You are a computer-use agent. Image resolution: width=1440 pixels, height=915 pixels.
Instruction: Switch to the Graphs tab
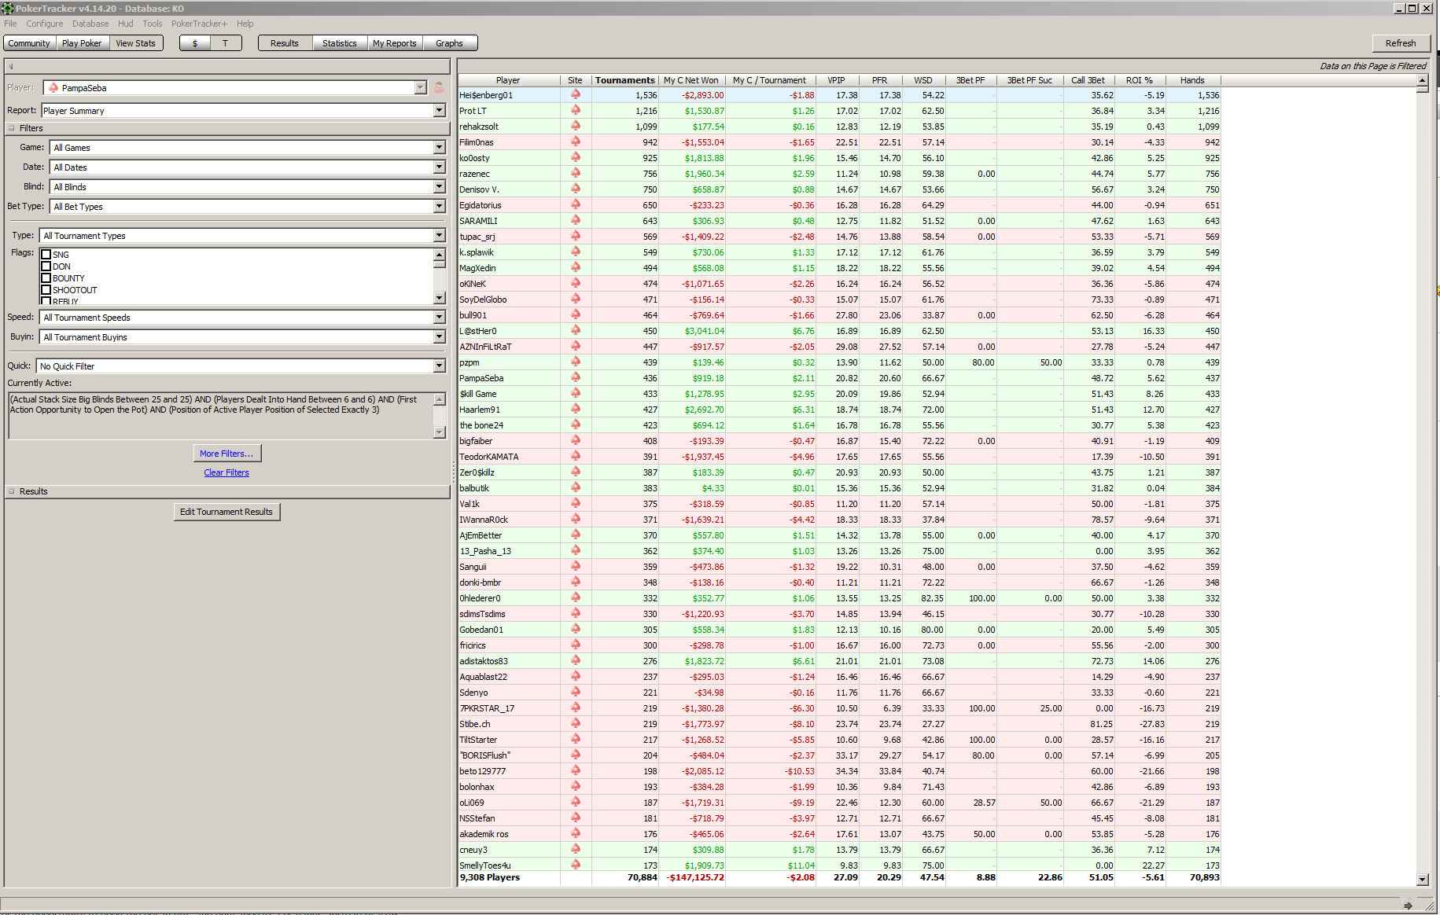pos(449,43)
